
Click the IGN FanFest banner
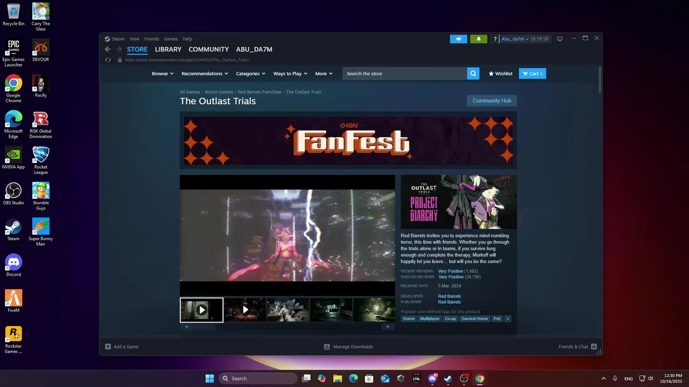coord(348,141)
